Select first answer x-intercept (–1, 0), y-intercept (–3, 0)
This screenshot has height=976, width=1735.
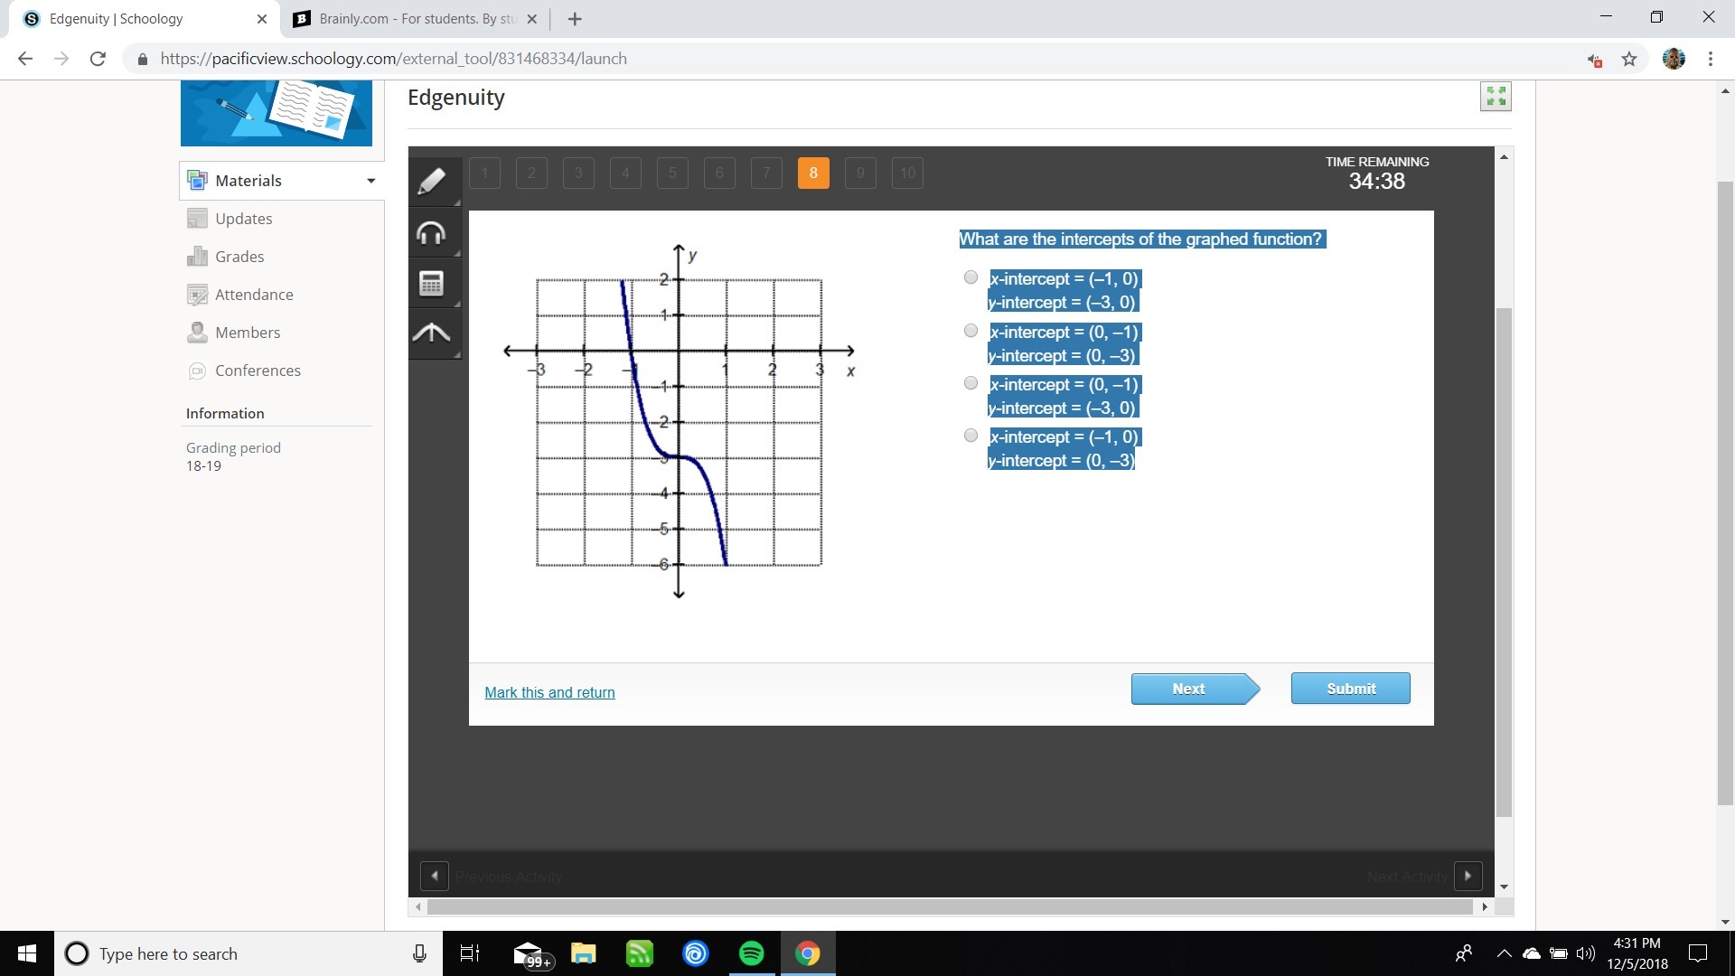971,277
